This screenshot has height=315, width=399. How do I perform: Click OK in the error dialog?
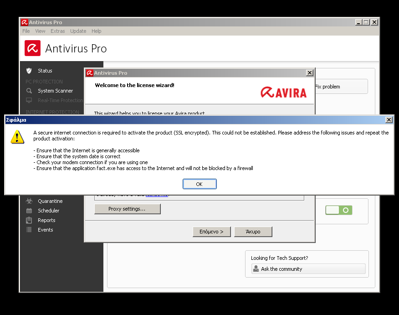[199, 184]
